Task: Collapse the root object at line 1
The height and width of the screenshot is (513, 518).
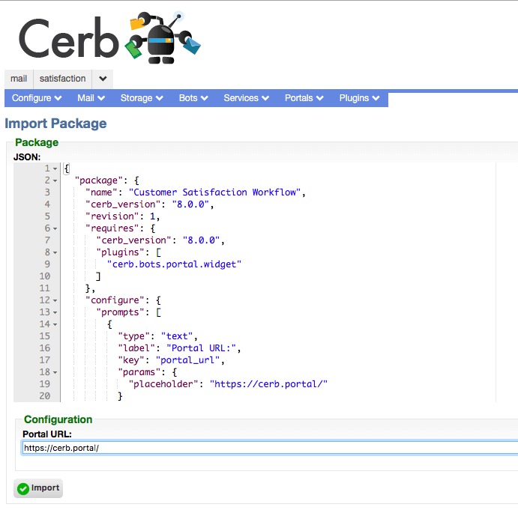Action: 55,169
